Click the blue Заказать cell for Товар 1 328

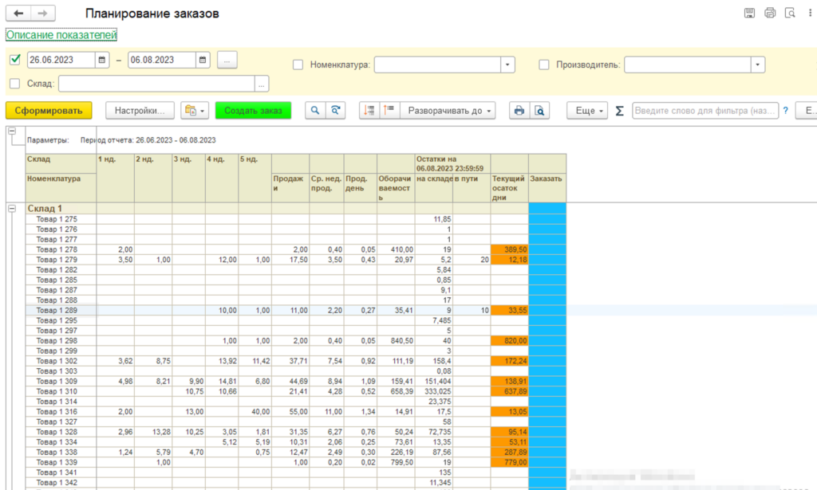coord(547,432)
